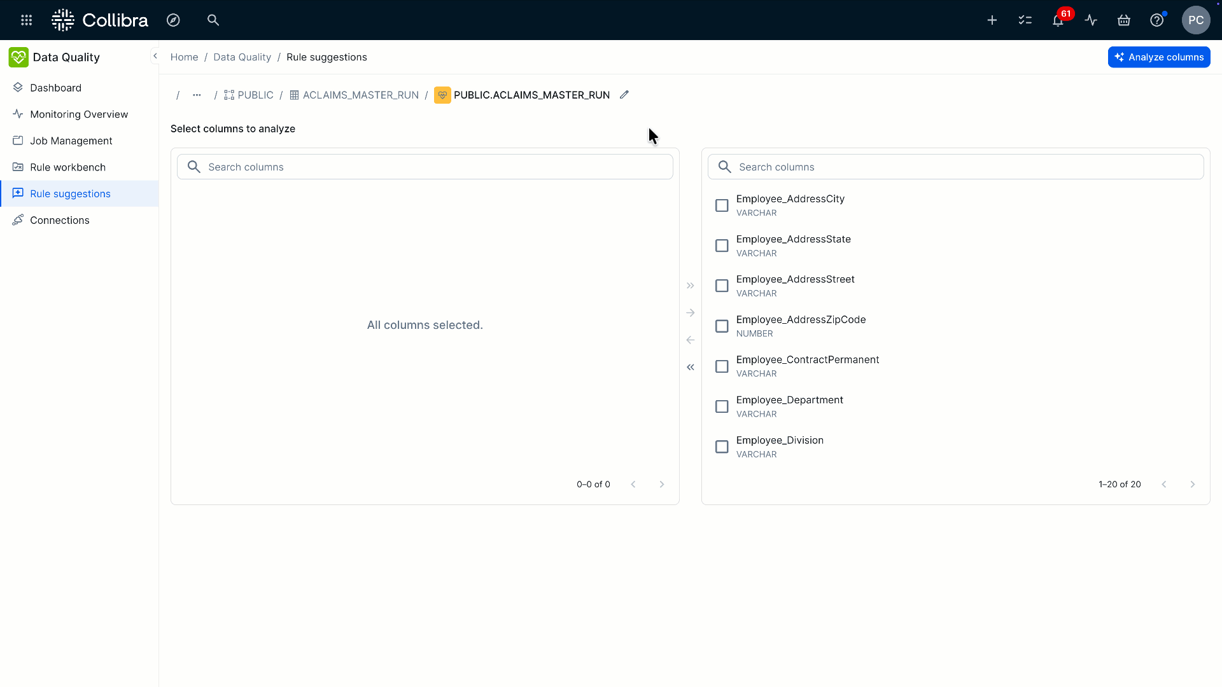Check Employee_AddressStreet checkbox
1222x687 pixels.
click(x=722, y=286)
